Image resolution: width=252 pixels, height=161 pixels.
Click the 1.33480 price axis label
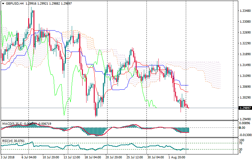244,11
